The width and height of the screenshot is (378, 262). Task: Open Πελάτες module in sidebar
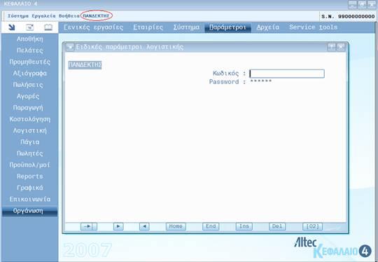[x=30, y=50]
